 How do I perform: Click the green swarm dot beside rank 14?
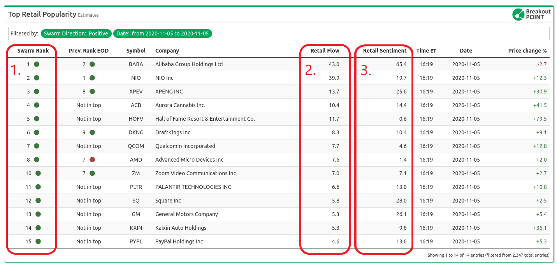(x=38, y=228)
